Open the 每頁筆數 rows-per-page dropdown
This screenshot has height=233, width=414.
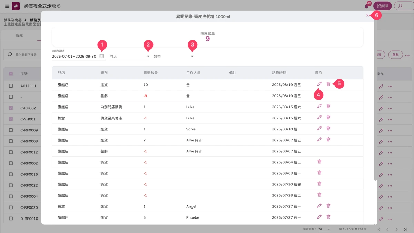pos(324,229)
